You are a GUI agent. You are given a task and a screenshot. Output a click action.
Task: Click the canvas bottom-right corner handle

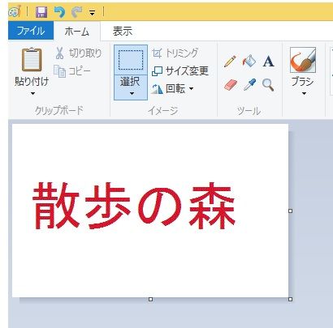click(x=290, y=299)
